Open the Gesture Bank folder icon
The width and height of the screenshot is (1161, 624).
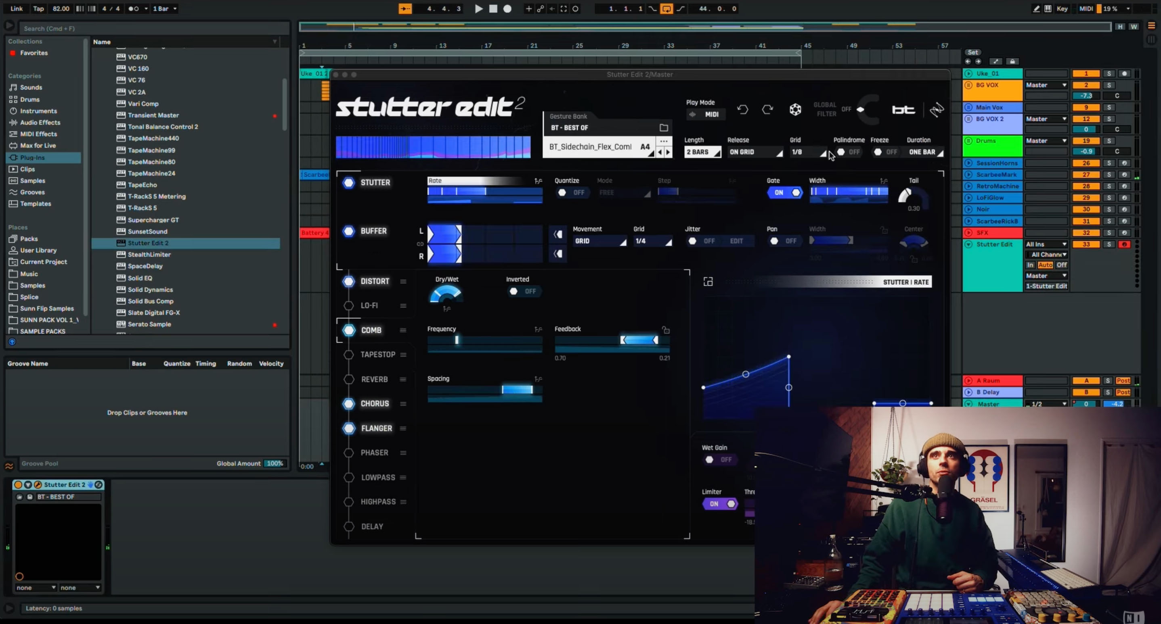tap(663, 128)
